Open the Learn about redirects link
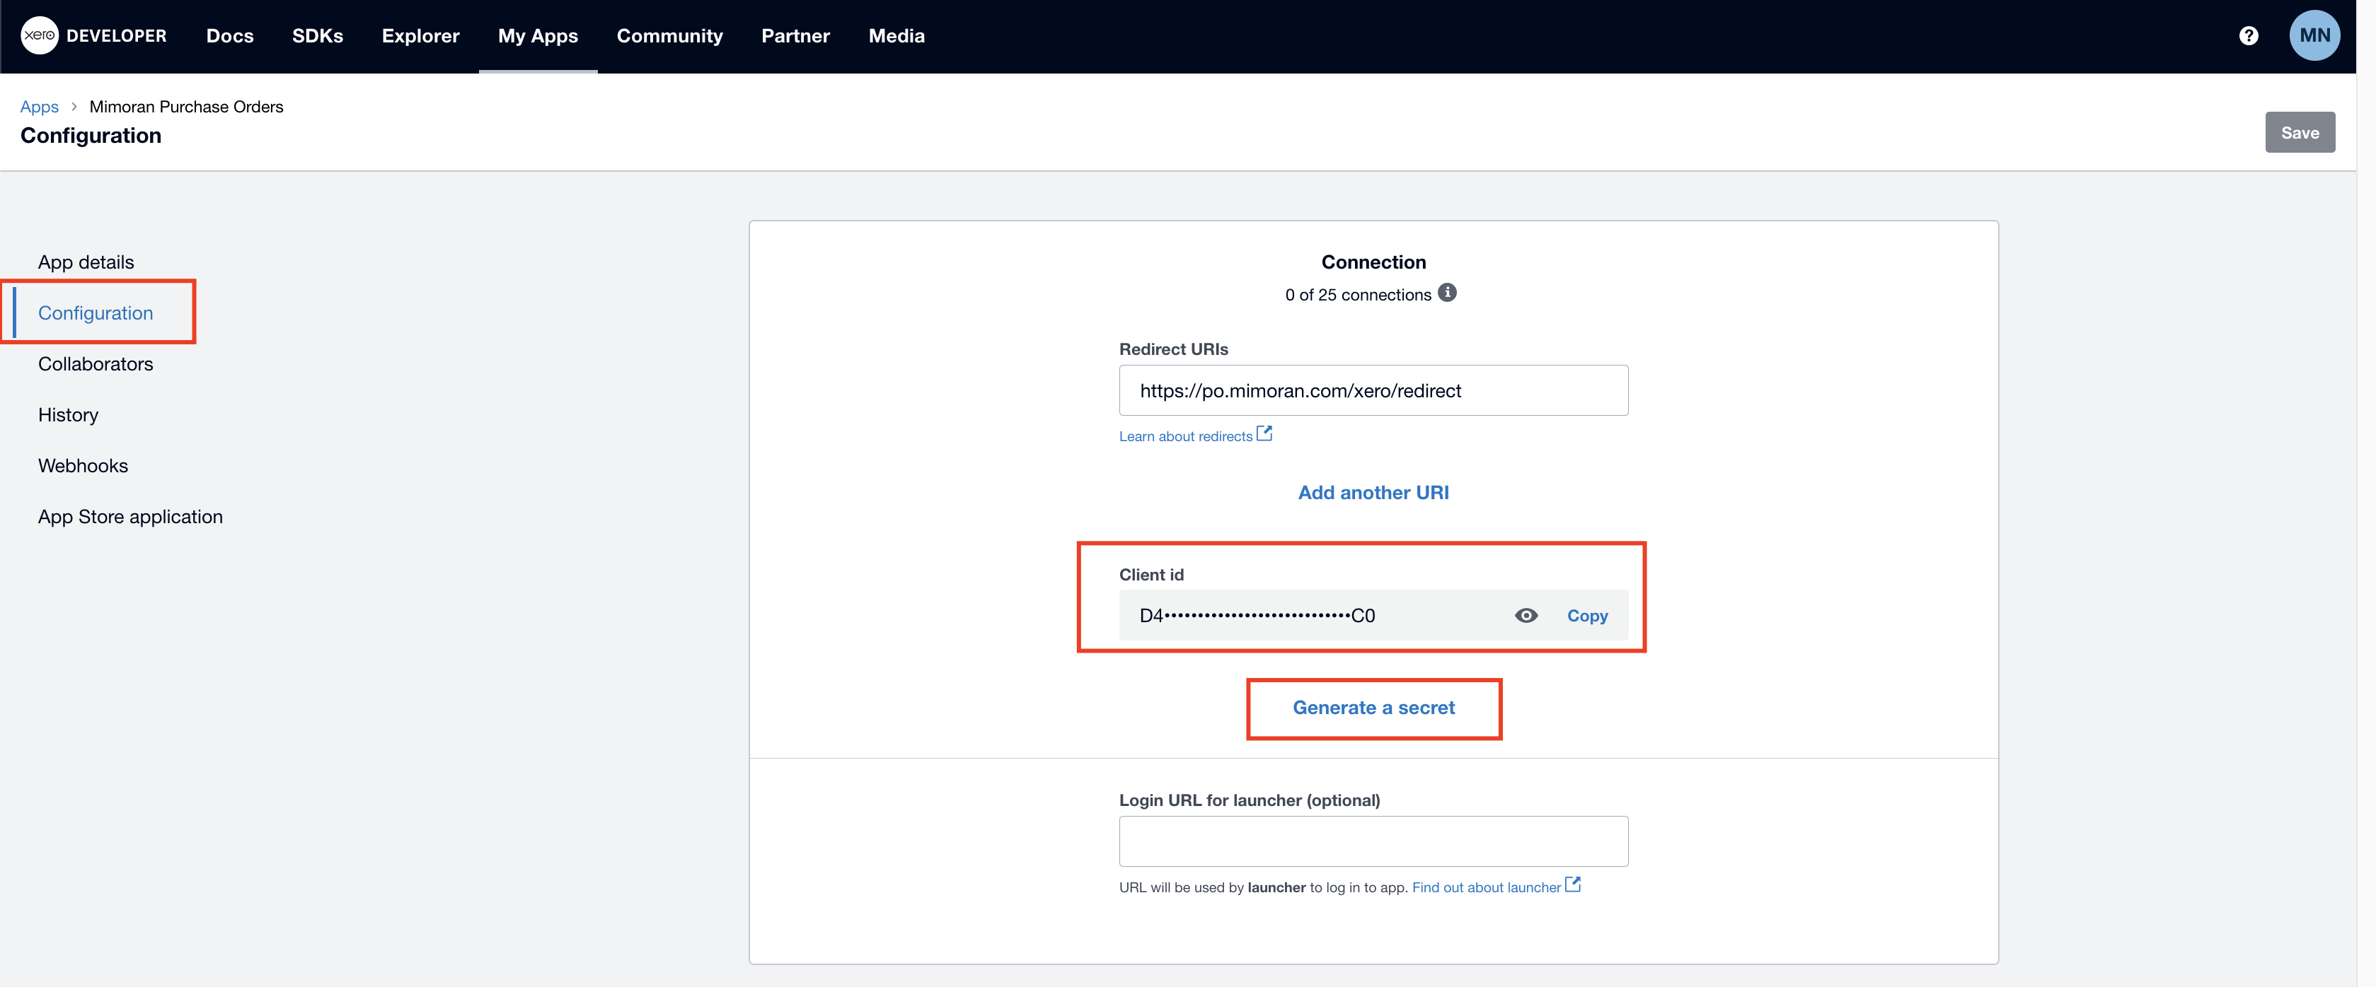 click(x=1195, y=436)
